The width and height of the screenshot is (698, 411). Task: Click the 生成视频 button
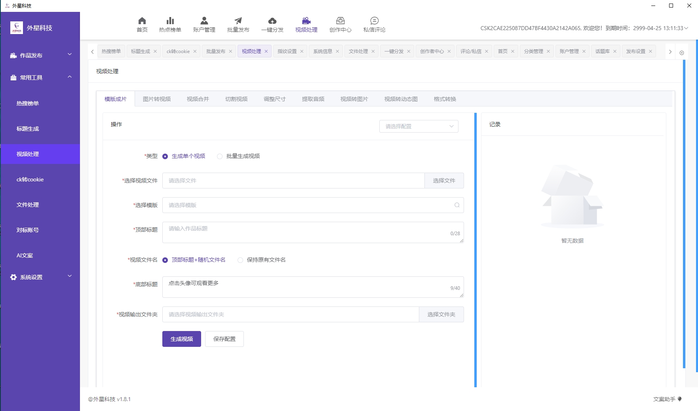(x=181, y=339)
